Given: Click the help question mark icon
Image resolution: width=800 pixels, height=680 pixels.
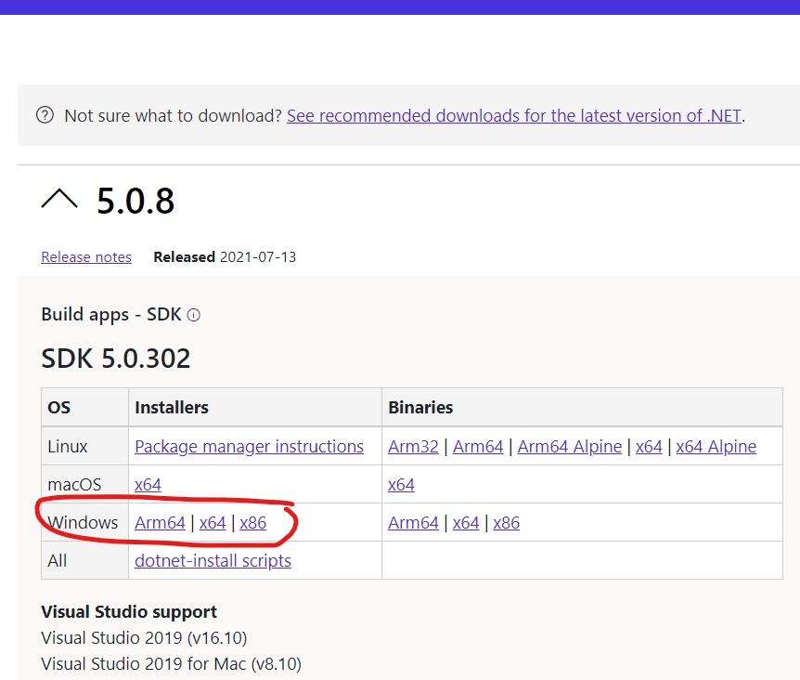Looking at the screenshot, I should click(x=45, y=115).
